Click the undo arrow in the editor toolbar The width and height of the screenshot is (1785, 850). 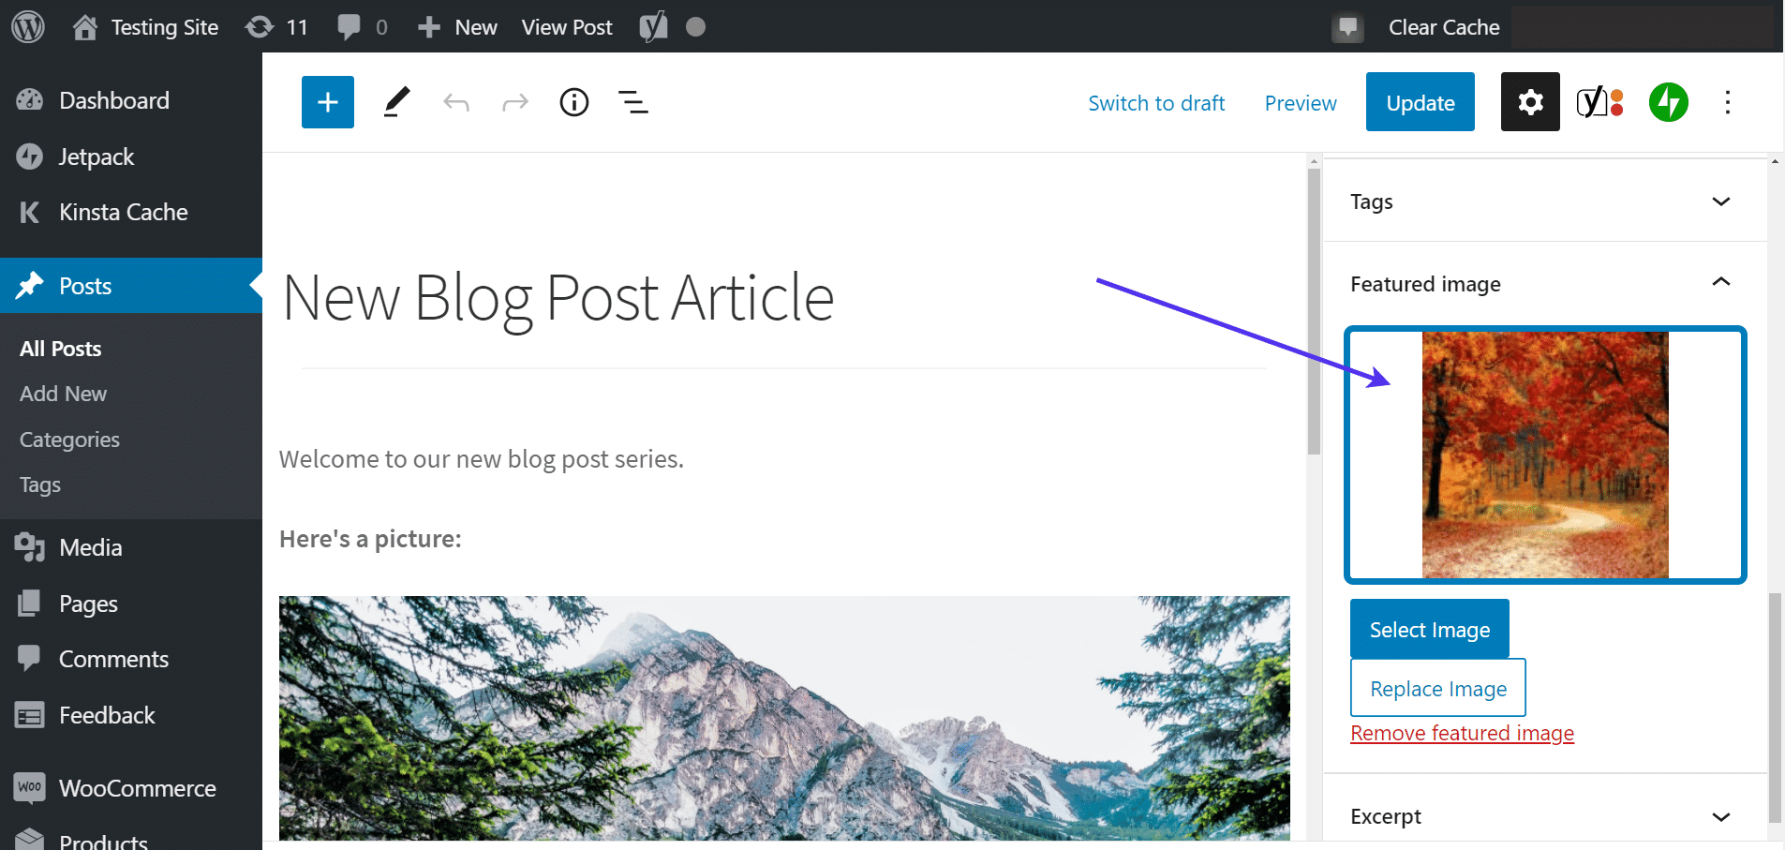[x=456, y=102]
